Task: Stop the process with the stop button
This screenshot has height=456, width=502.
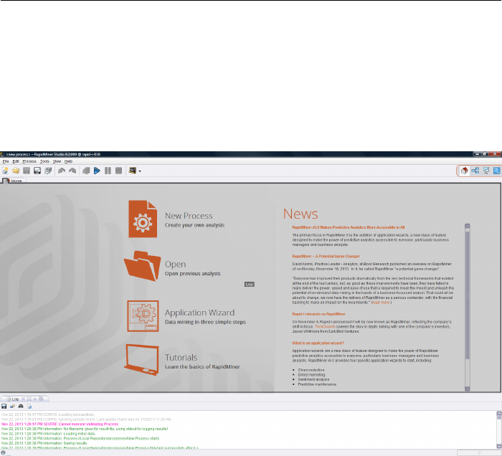Action: [x=119, y=171]
